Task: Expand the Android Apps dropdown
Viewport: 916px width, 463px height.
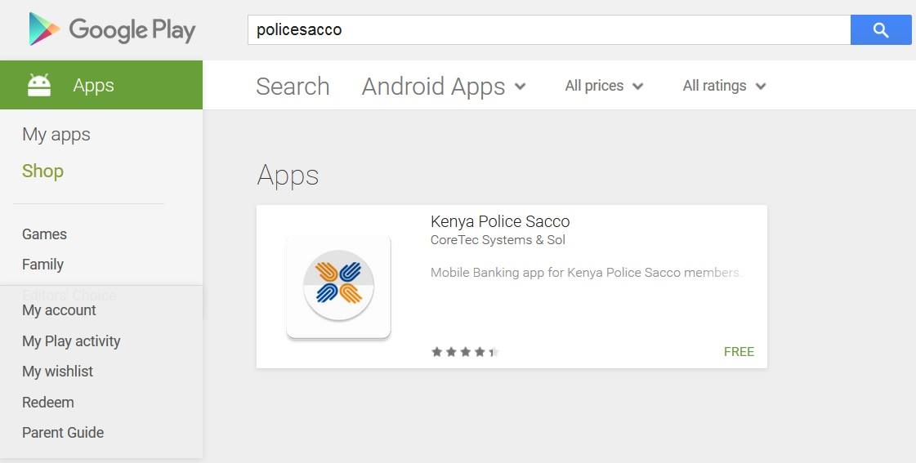Action: tap(444, 87)
